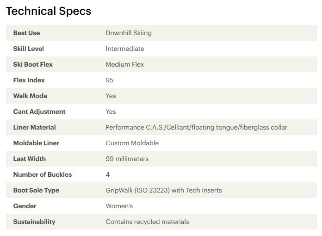Click the Custom Moldable value
322x236 pixels.
tap(132, 143)
